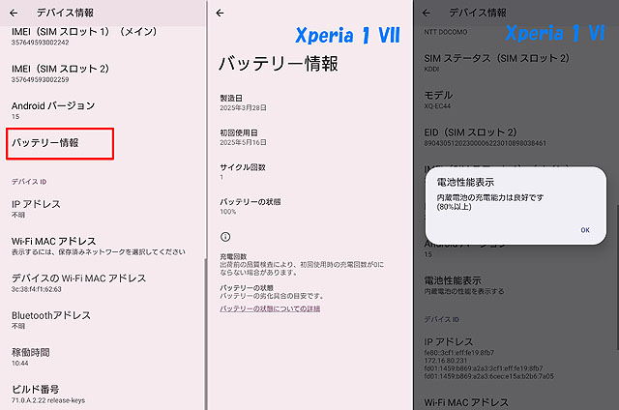Tap back arrow in Xperia 1 VI screen
This screenshot has height=410, width=619.
[x=427, y=13]
